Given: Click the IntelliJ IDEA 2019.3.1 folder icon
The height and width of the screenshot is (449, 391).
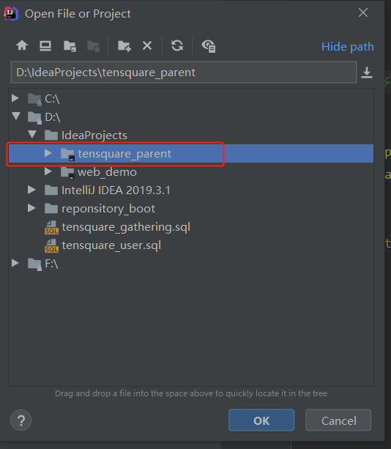Looking at the screenshot, I should [51, 190].
